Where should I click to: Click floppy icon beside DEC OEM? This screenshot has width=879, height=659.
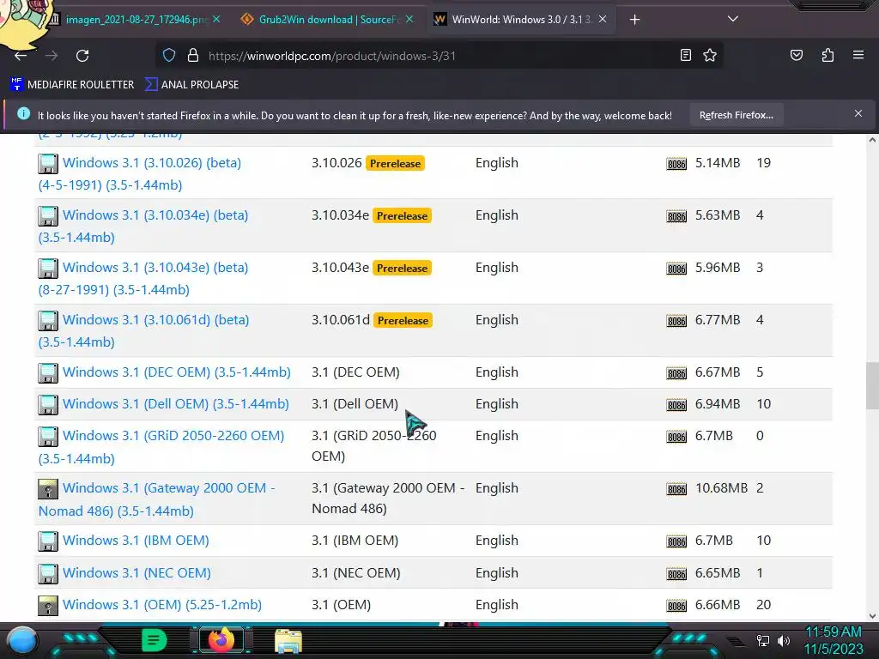(48, 373)
